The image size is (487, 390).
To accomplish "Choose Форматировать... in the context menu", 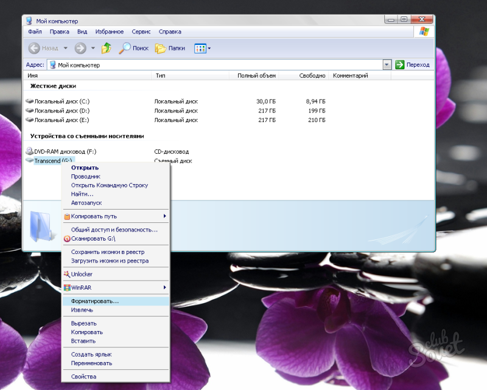I will click(x=95, y=301).
